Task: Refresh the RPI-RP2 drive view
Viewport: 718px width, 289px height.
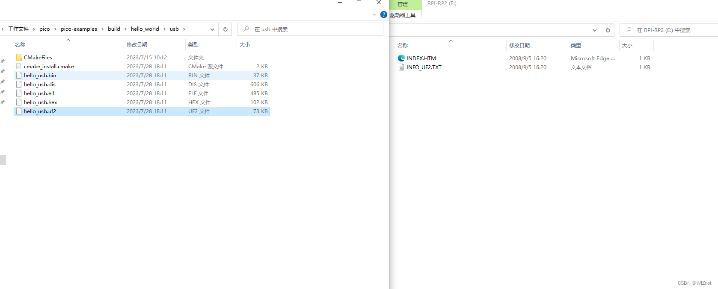Action: pos(608,30)
